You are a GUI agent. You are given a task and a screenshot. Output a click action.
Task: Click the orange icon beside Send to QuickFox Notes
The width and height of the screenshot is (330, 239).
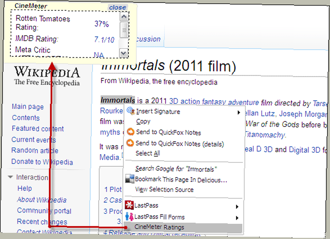pyautogui.click(x=130, y=132)
